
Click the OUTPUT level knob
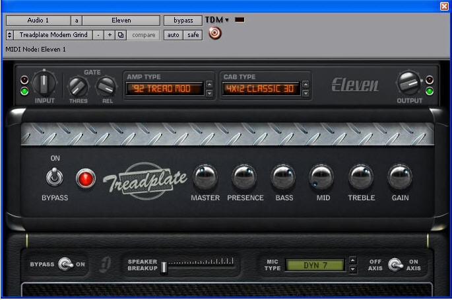point(408,83)
